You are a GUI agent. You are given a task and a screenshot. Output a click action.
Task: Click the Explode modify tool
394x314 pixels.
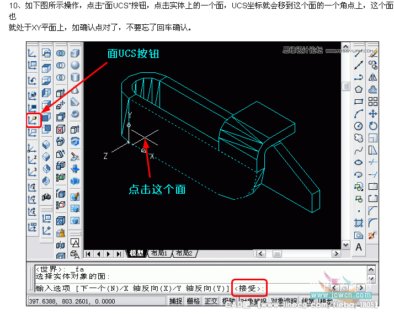373,235
